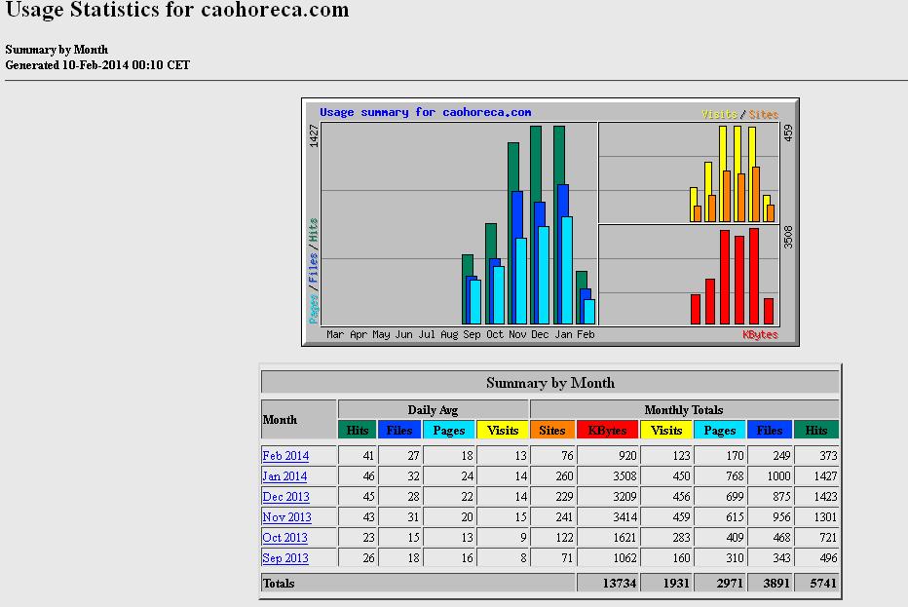Click the yellow Visits header under Daily Avg
The width and height of the screenshot is (908, 607).
click(503, 431)
